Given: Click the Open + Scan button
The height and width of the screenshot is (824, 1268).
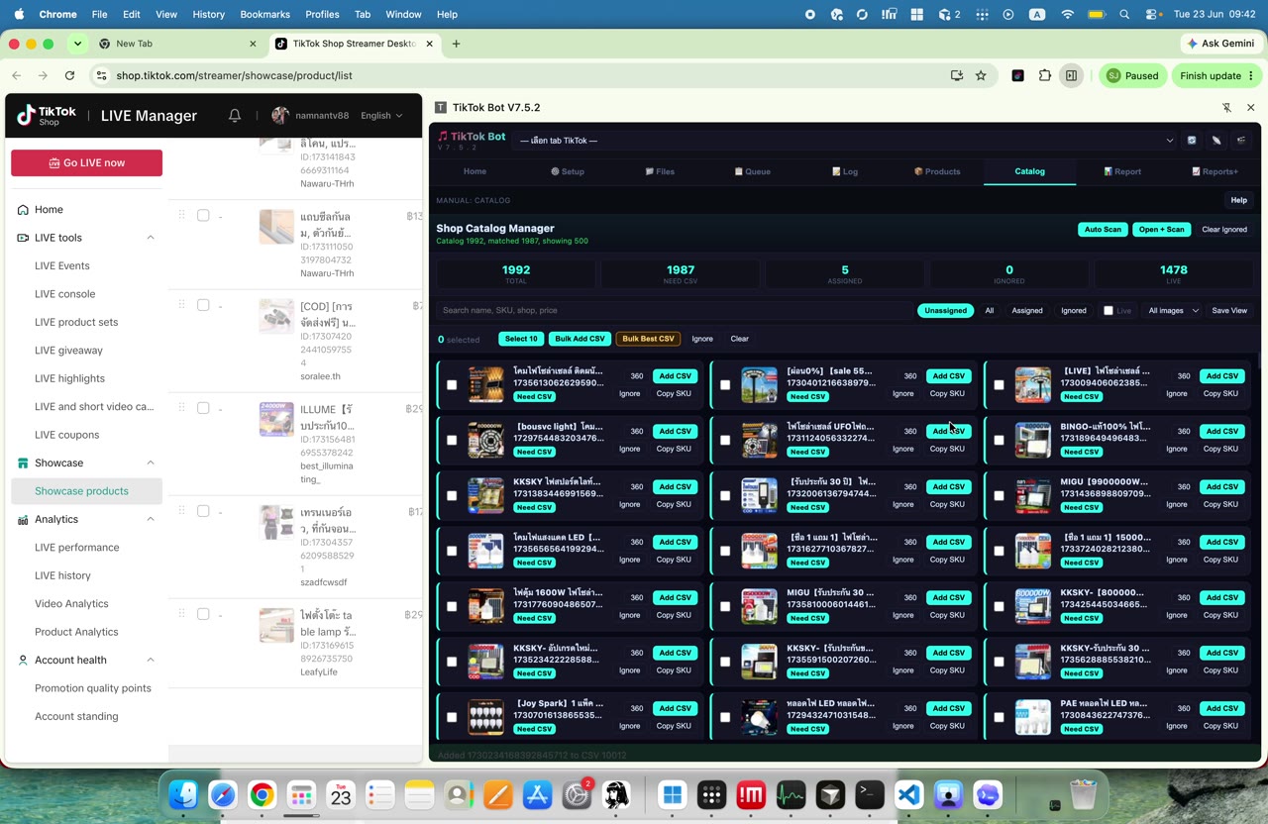Looking at the screenshot, I should click(x=1161, y=230).
